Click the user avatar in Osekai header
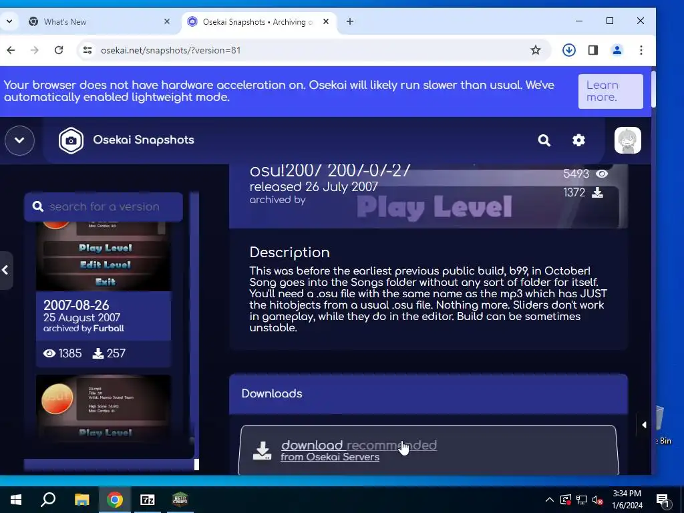Screen dimensions: 684x513 click(628, 140)
